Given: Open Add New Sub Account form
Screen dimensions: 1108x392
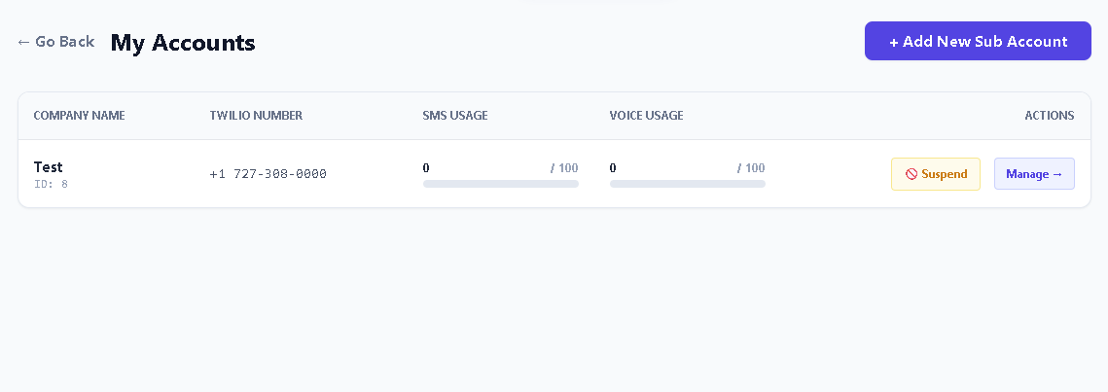Looking at the screenshot, I should [x=978, y=41].
